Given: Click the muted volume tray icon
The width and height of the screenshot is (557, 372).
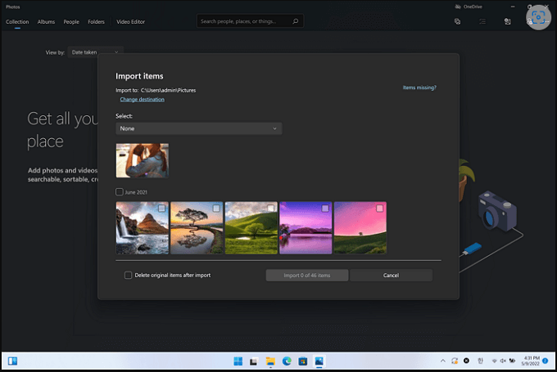Looking at the screenshot, I should pos(503,361).
